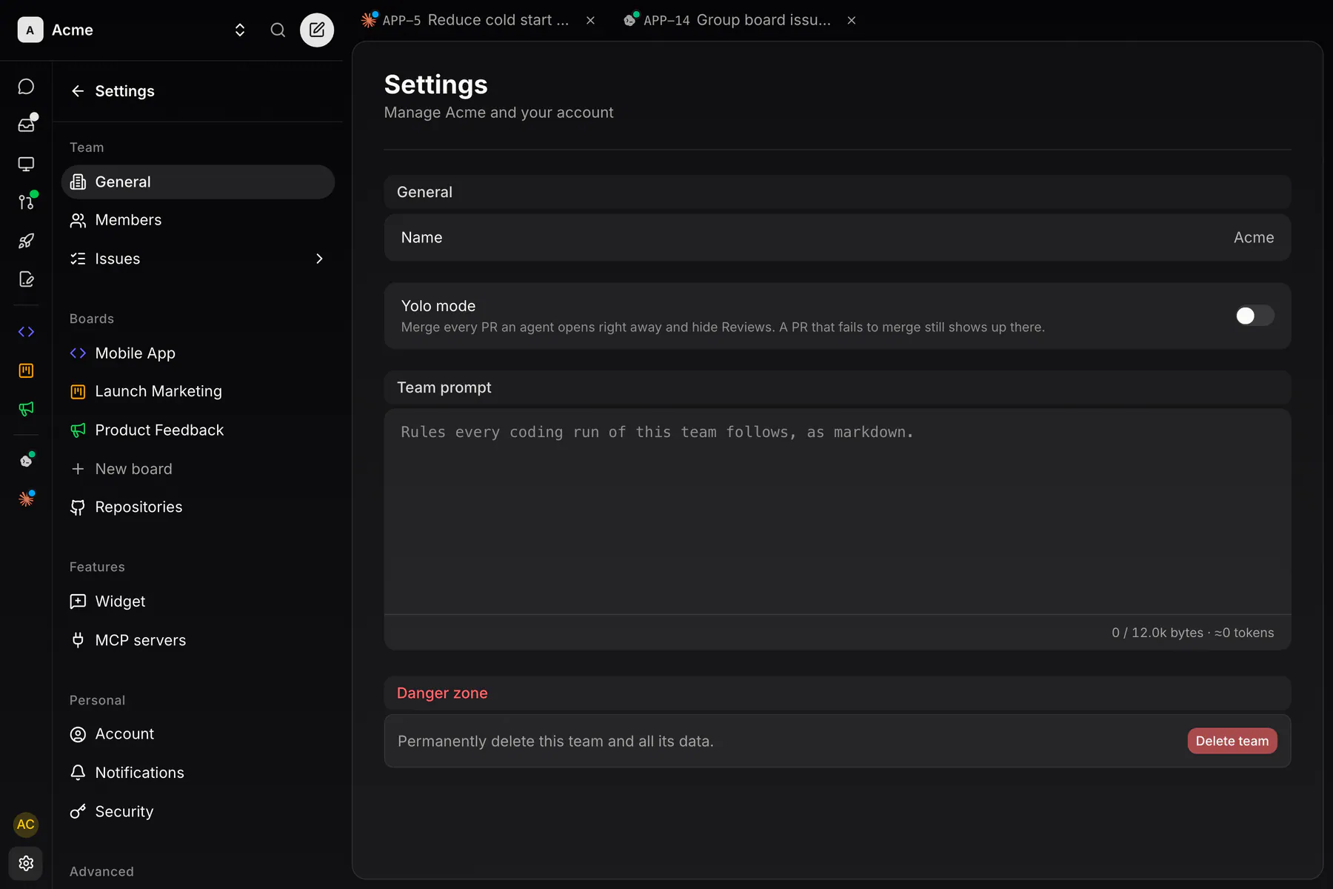Go back with the Settings arrow

(78, 91)
